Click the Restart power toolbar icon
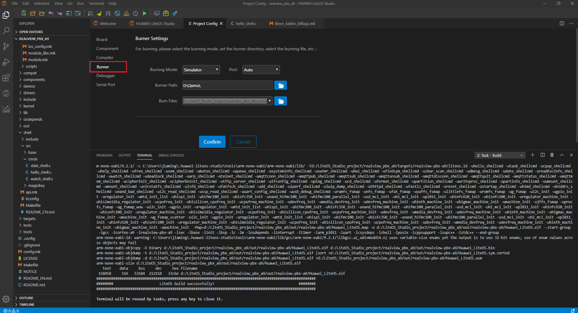 pos(135,13)
